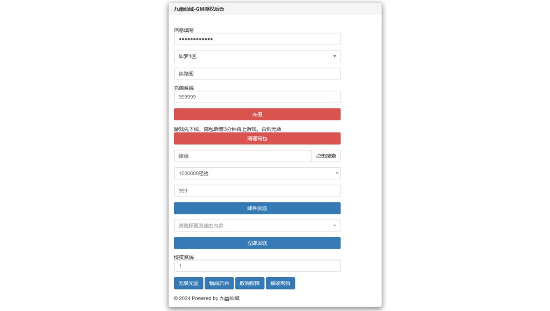Focus the 999999 recharge amount field
Image resolution: width=550 pixels, height=311 pixels.
tap(257, 97)
